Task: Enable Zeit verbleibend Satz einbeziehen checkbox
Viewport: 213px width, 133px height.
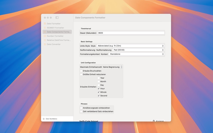Action: 81,111
